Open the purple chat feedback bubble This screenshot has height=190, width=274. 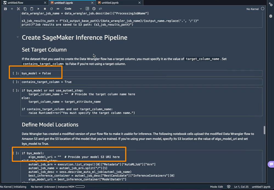[x=271, y=164]
